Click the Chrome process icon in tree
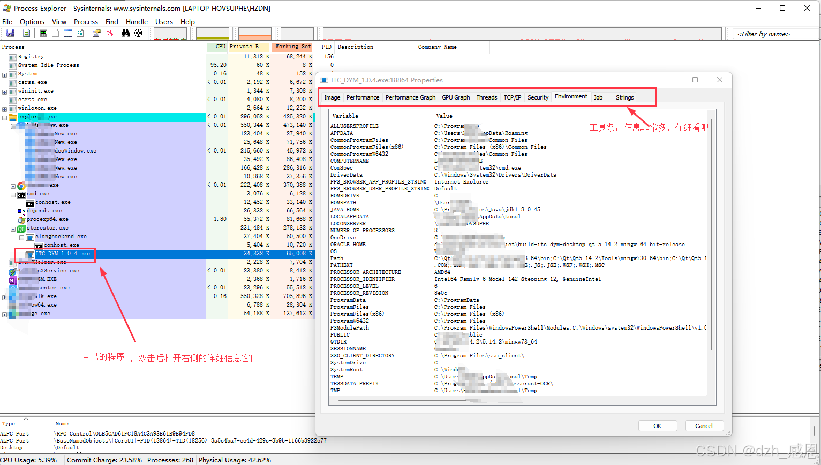 tap(21, 186)
